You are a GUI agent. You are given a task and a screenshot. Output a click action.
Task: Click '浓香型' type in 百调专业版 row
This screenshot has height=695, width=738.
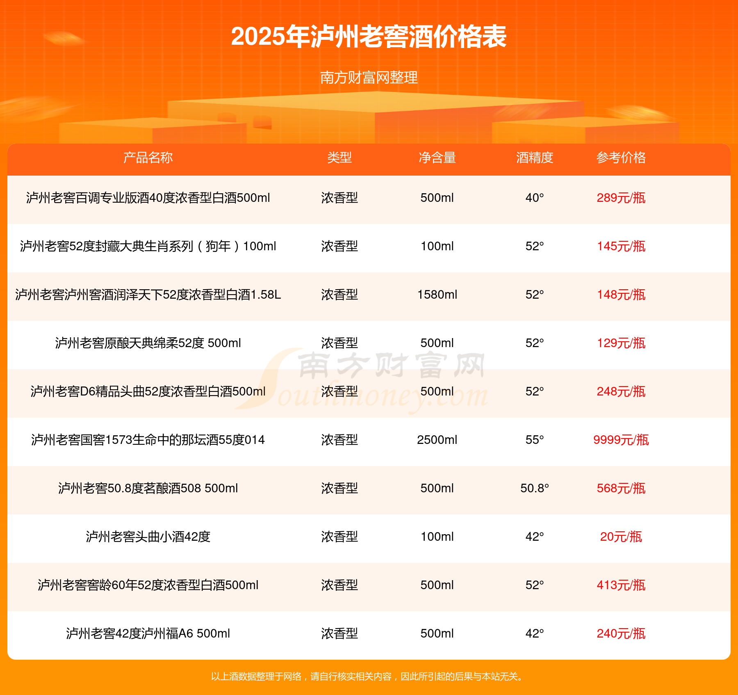(x=339, y=198)
